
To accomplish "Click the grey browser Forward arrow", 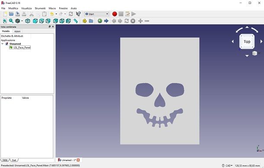I will (120, 21).
